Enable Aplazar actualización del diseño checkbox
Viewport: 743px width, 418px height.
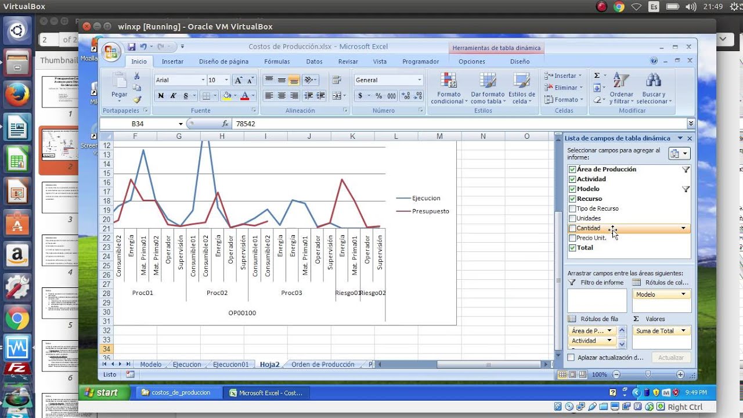click(x=571, y=358)
